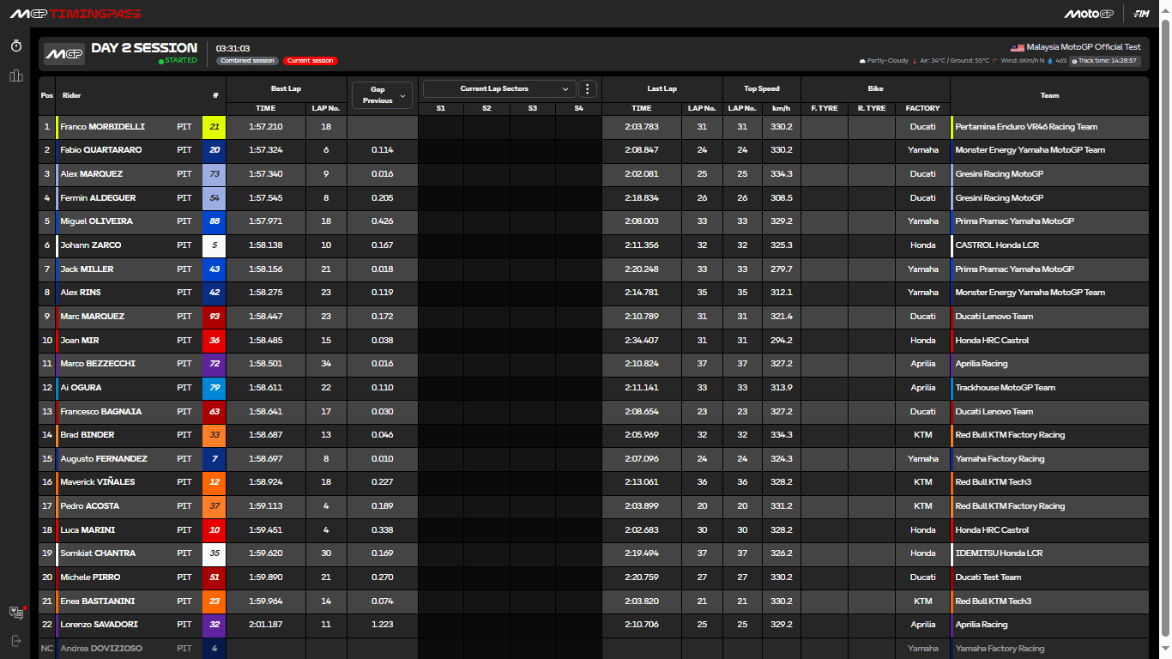Screen dimensions: 1172x659
Task: Toggle the Current session pill
Action: (311, 61)
